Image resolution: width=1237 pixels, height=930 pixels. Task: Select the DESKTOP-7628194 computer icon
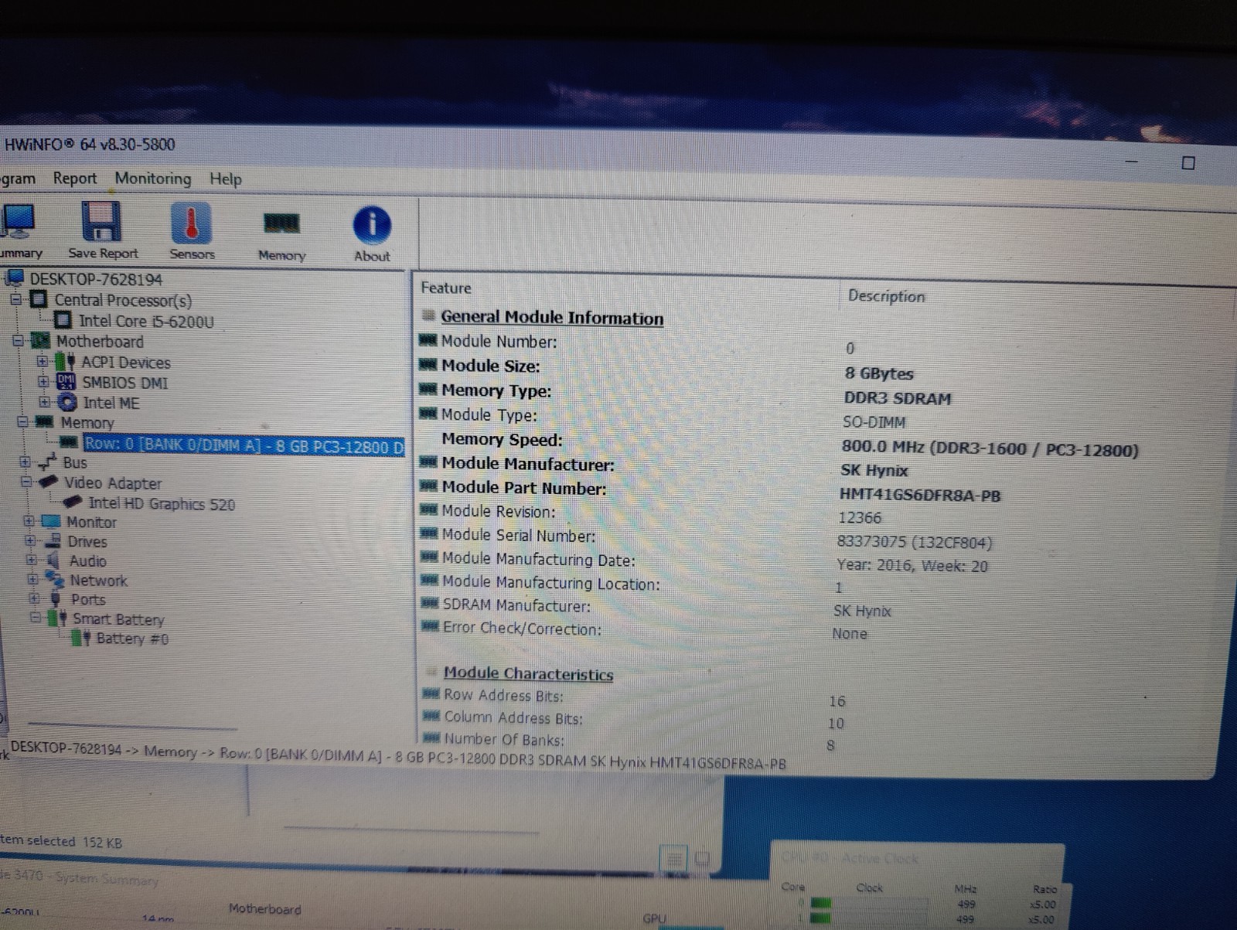(14, 278)
